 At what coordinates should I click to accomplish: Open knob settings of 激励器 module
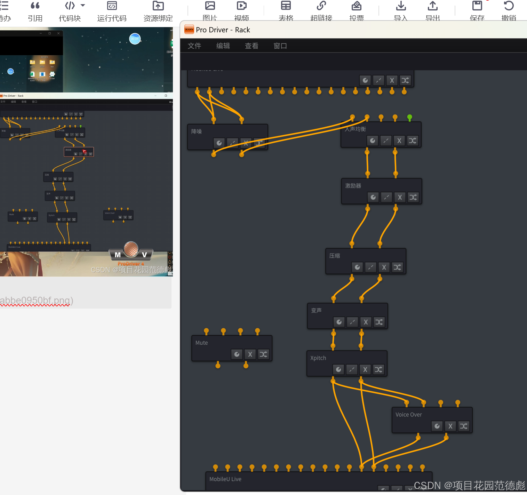(373, 197)
